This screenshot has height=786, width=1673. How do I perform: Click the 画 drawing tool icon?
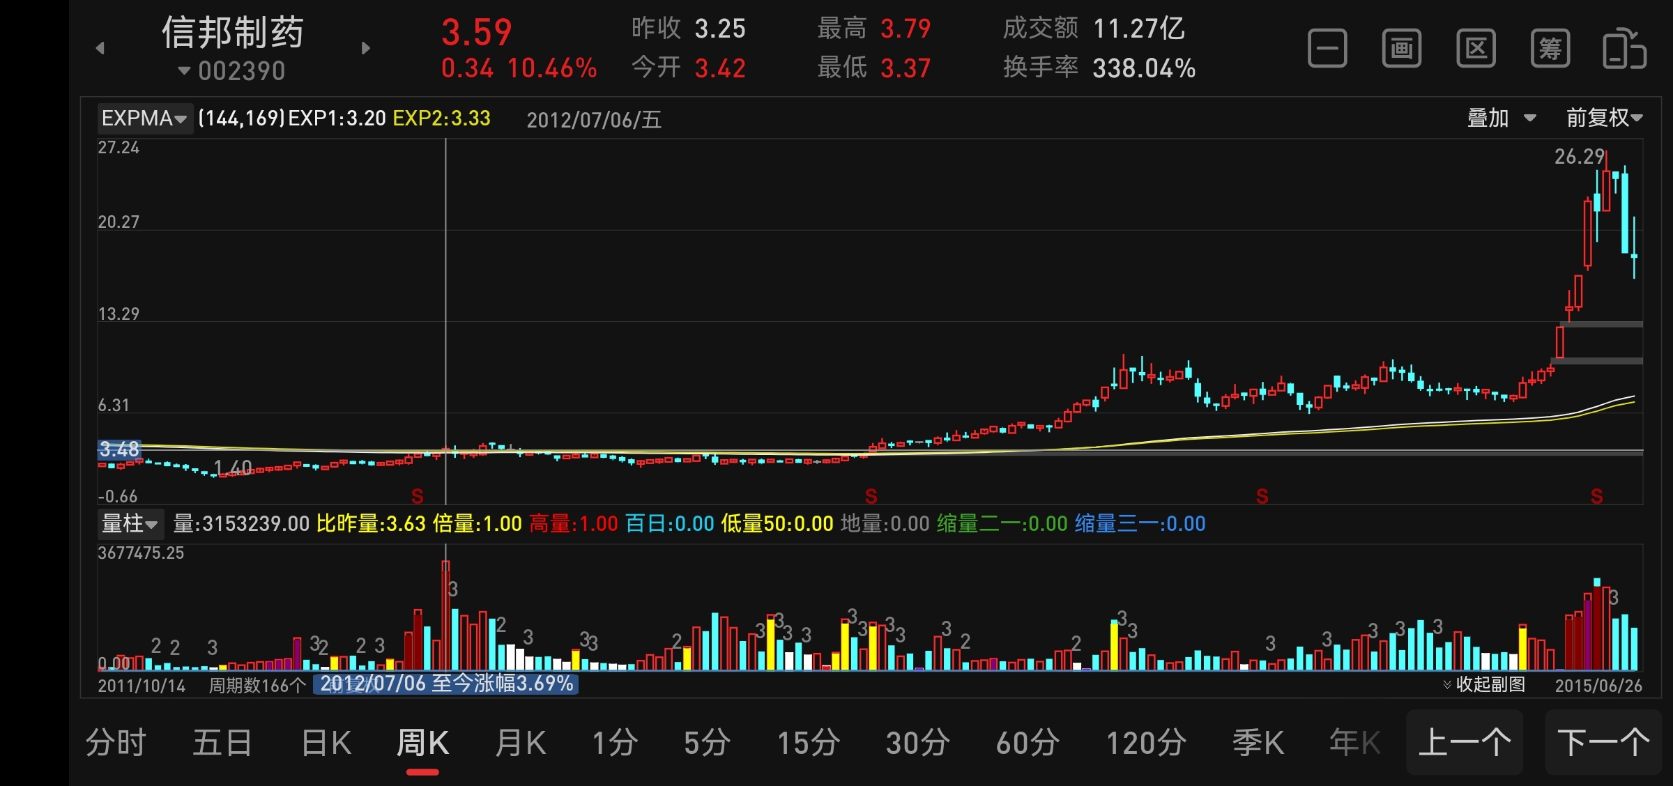click(x=1402, y=49)
